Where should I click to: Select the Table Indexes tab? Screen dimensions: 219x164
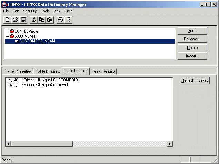76,71
